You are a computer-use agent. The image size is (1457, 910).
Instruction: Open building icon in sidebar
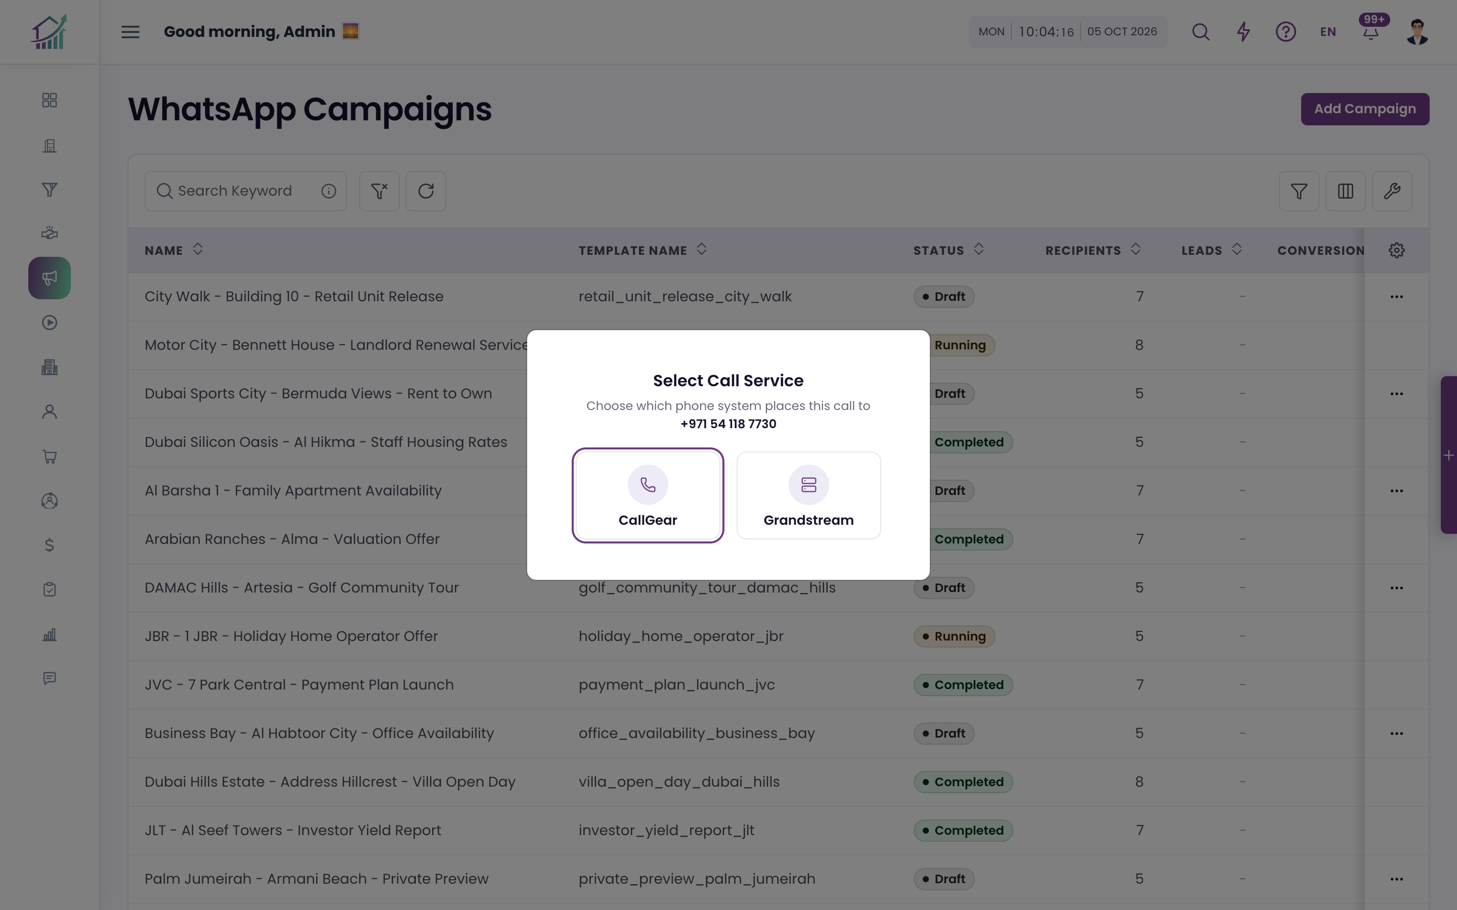(50, 146)
